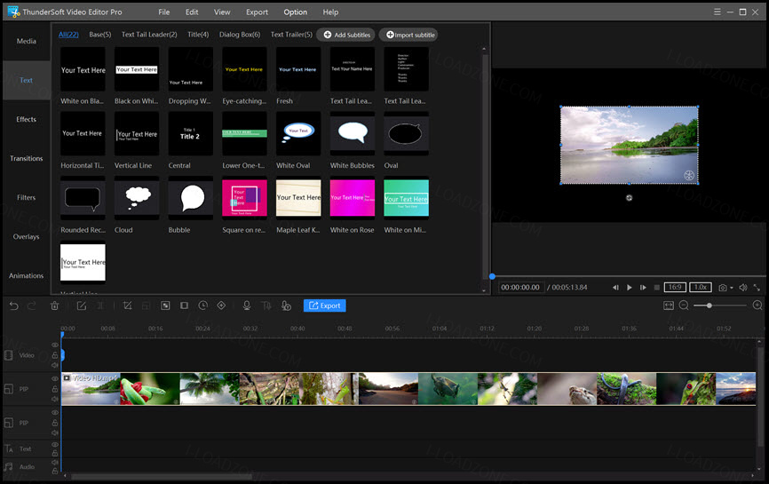Screen dimensions: 769x484
Task: Click the Import subtitle button
Action: pyautogui.click(x=409, y=35)
